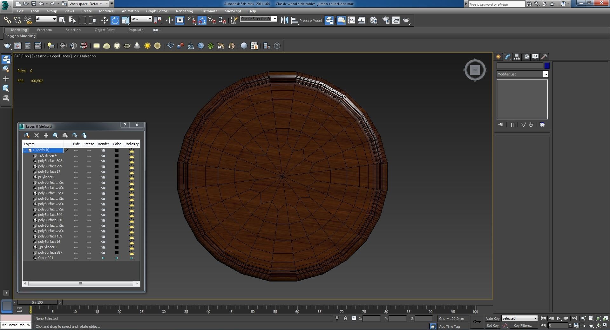This screenshot has width=610, height=330.
Task: Click Add Selected Objects to Layer plus icon
Action: (x=46, y=135)
